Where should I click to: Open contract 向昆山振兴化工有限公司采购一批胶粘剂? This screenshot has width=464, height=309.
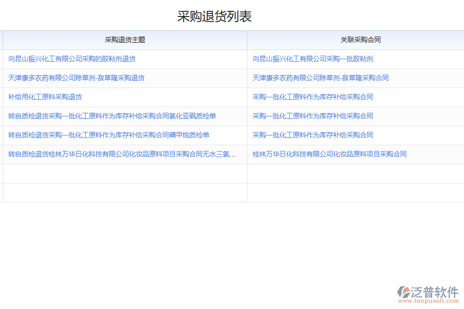(x=312, y=59)
